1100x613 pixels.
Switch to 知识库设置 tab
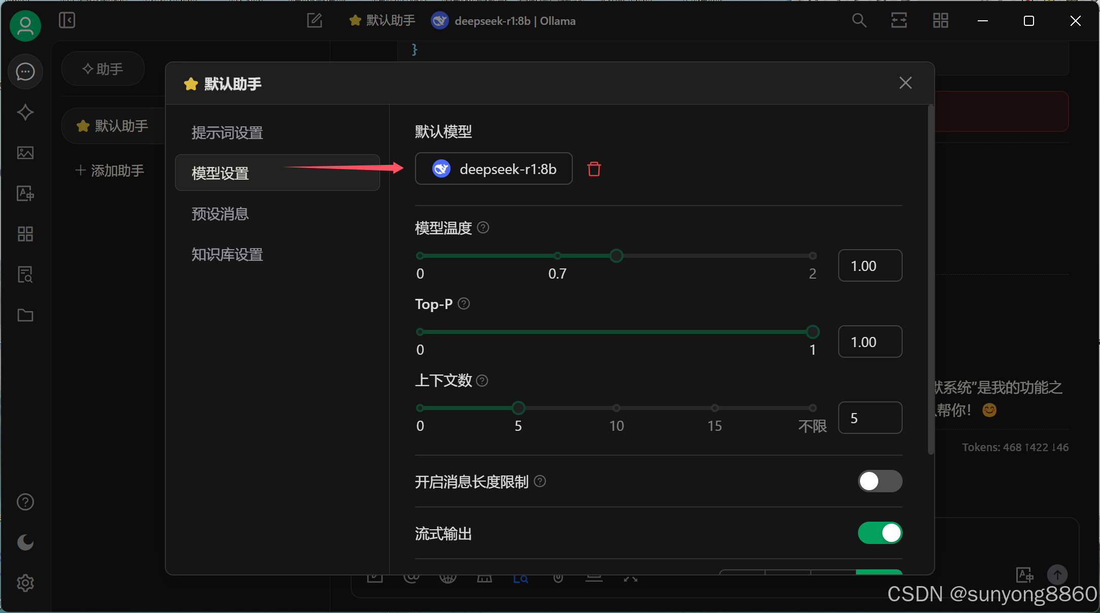coord(227,255)
